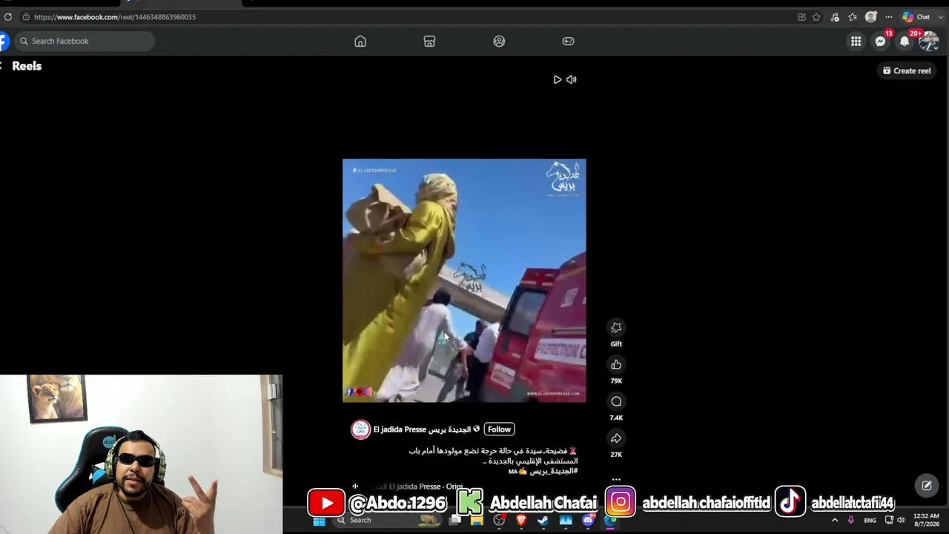The width and height of the screenshot is (949, 534).
Task: Open Microsoft Edge from the taskbar
Action: click(x=610, y=521)
